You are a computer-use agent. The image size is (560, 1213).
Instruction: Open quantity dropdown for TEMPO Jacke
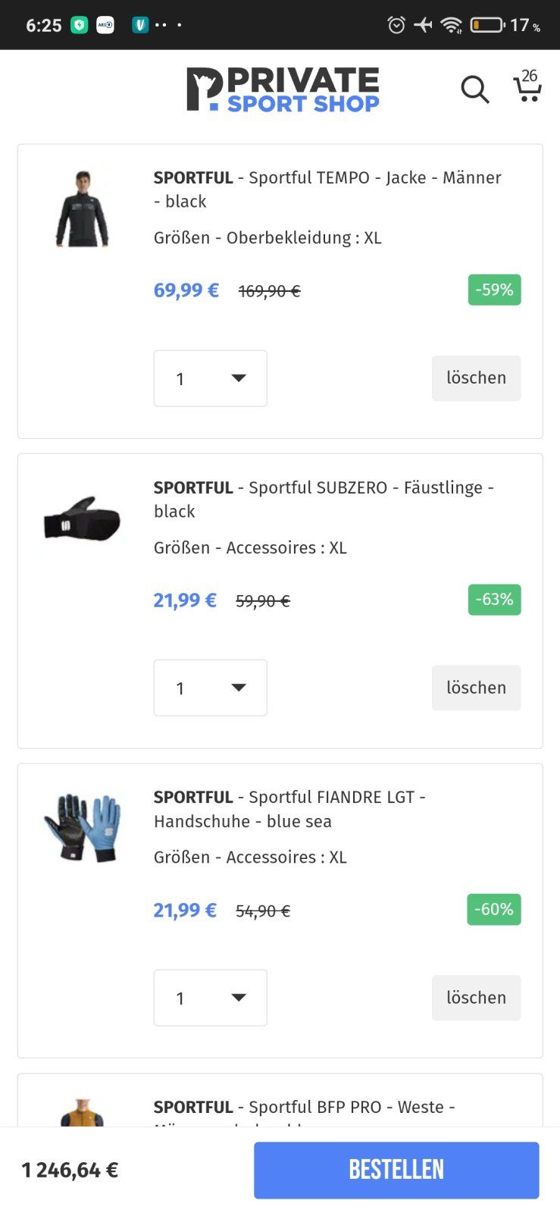click(211, 378)
